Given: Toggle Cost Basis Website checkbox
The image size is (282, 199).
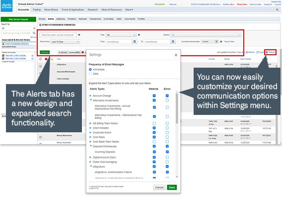Looking at the screenshot, I should point(154,137).
